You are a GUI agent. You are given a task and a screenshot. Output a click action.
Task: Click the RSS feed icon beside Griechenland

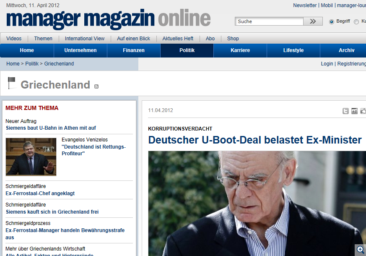coord(96,86)
